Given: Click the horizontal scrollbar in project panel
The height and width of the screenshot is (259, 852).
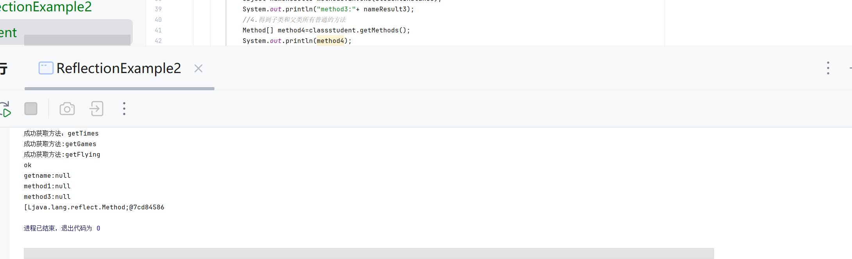Looking at the screenshot, I should (77, 40).
